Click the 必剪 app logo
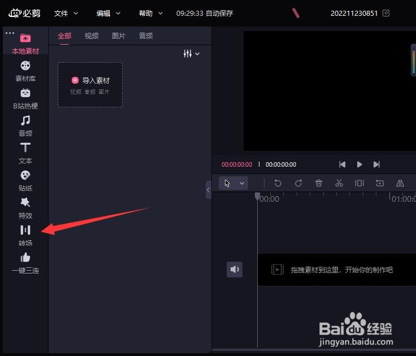The image size is (416, 356). (24, 13)
